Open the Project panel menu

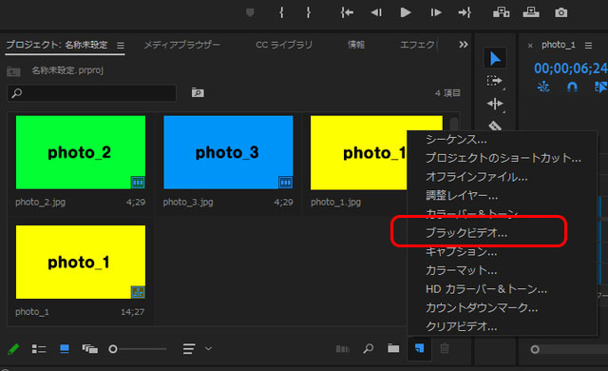point(121,46)
